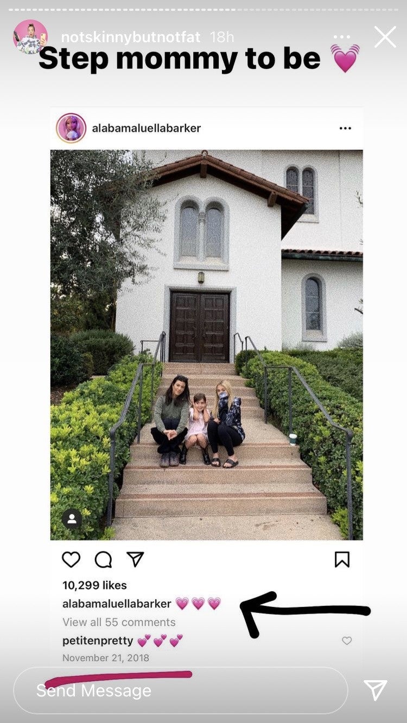Open the alabamaluellabarker username in post header

tap(147, 128)
